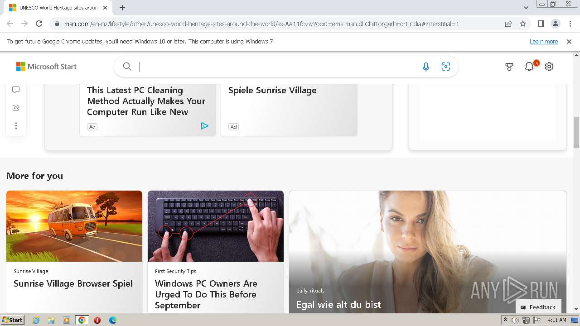Toggle Chrome side panel icon
This screenshot has height=326, width=580.
(541, 24)
